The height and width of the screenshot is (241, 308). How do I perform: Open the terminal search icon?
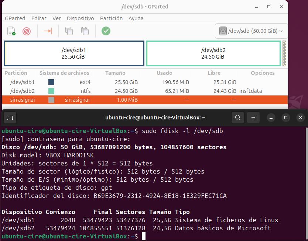pyautogui.click(x=238, y=118)
